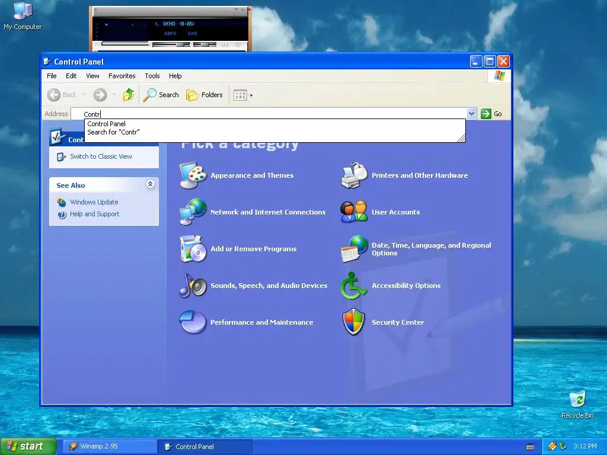Open Network and Internet Connections icon
The height and width of the screenshot is (455, 607).
[x=193, y=212]
